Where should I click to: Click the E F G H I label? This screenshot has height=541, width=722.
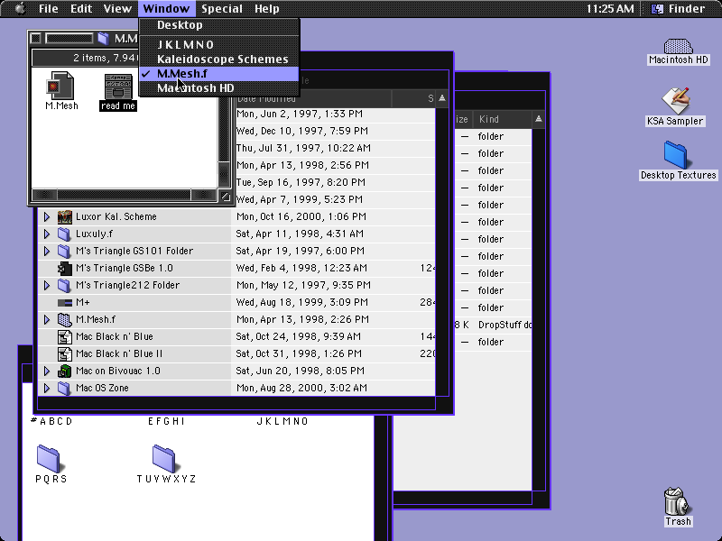pyautogui.click(x=166, y=421)
